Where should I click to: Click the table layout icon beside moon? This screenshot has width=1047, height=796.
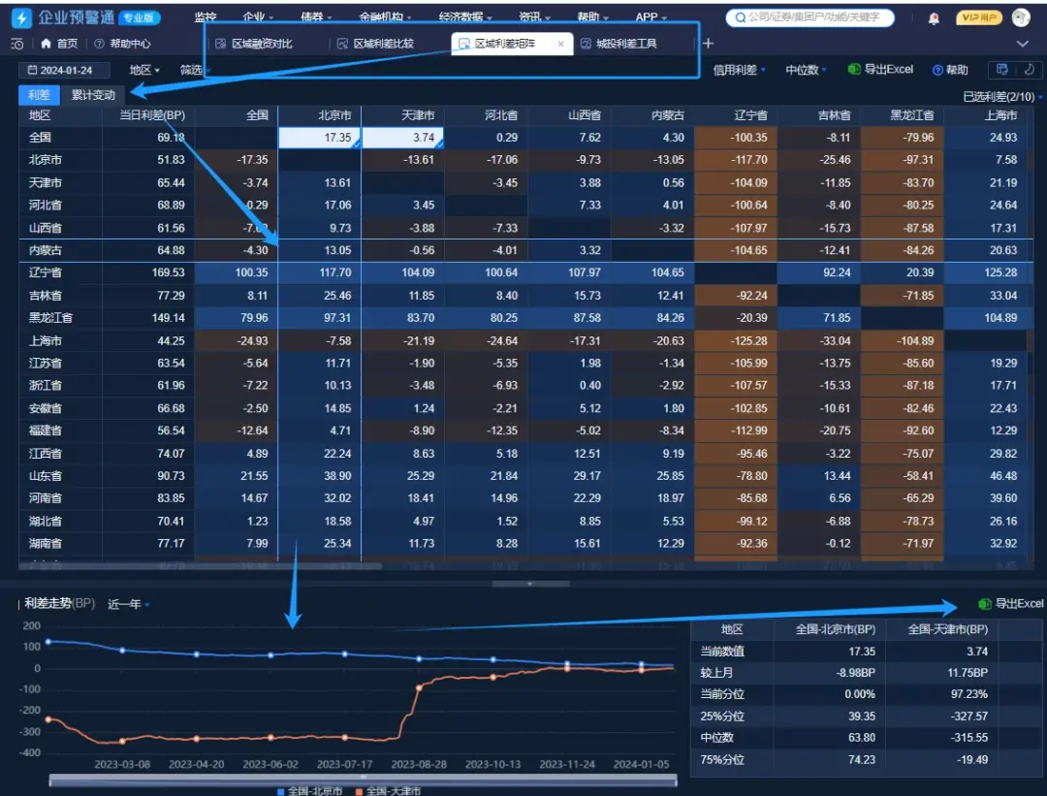[x=1001, y=70]
